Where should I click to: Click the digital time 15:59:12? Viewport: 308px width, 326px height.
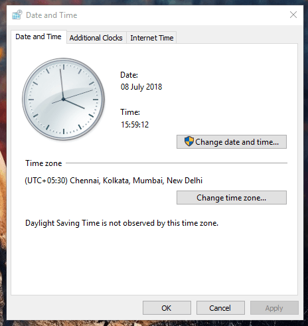[x=135, y=125]
